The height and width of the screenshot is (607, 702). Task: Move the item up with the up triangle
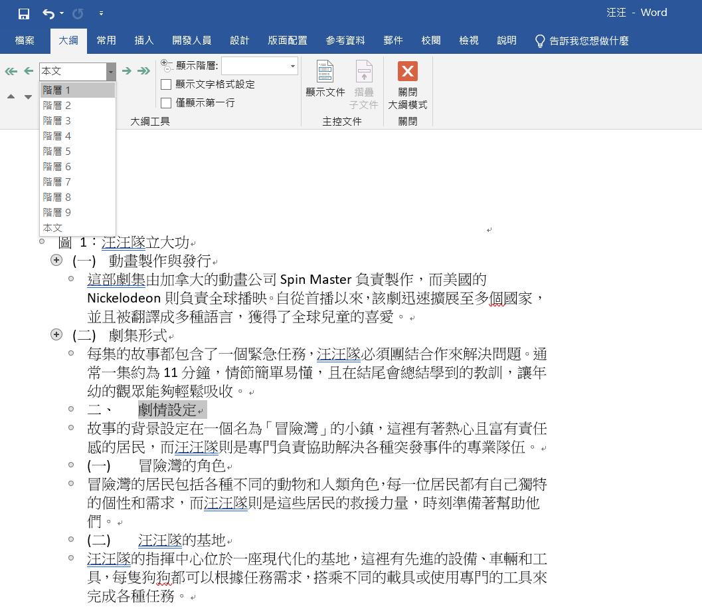11,96
